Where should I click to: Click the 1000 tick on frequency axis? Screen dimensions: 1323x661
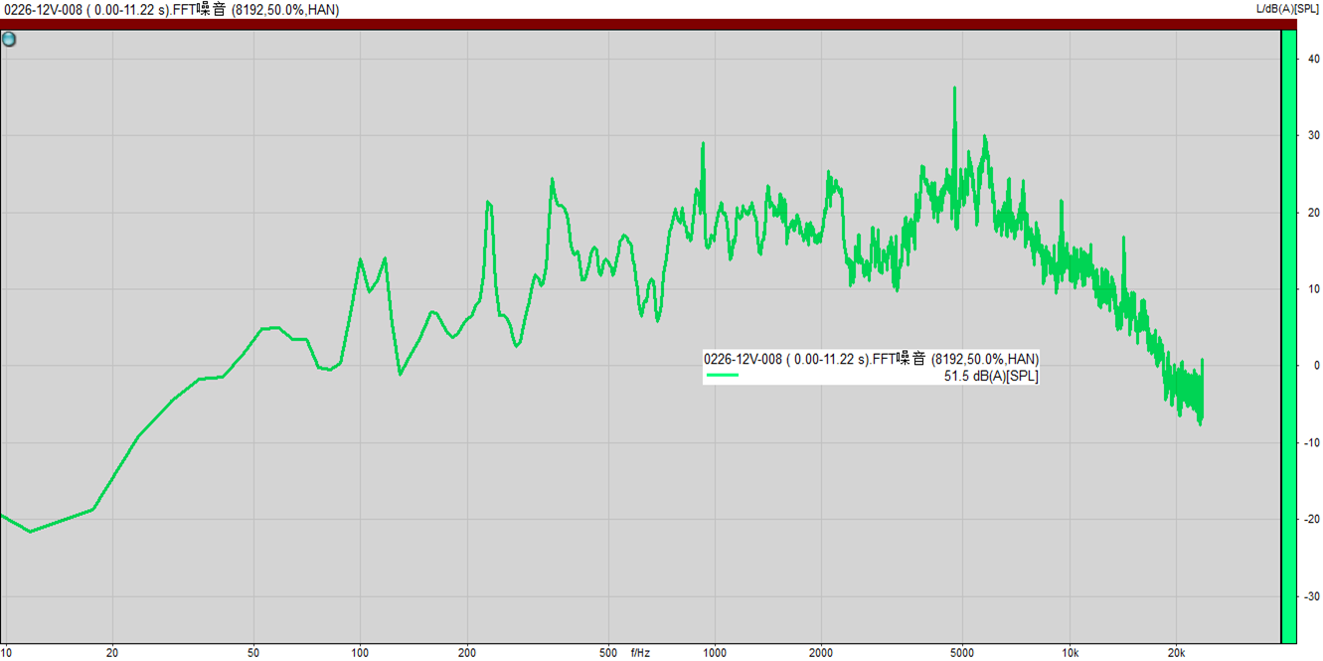(x=714, y=653)
